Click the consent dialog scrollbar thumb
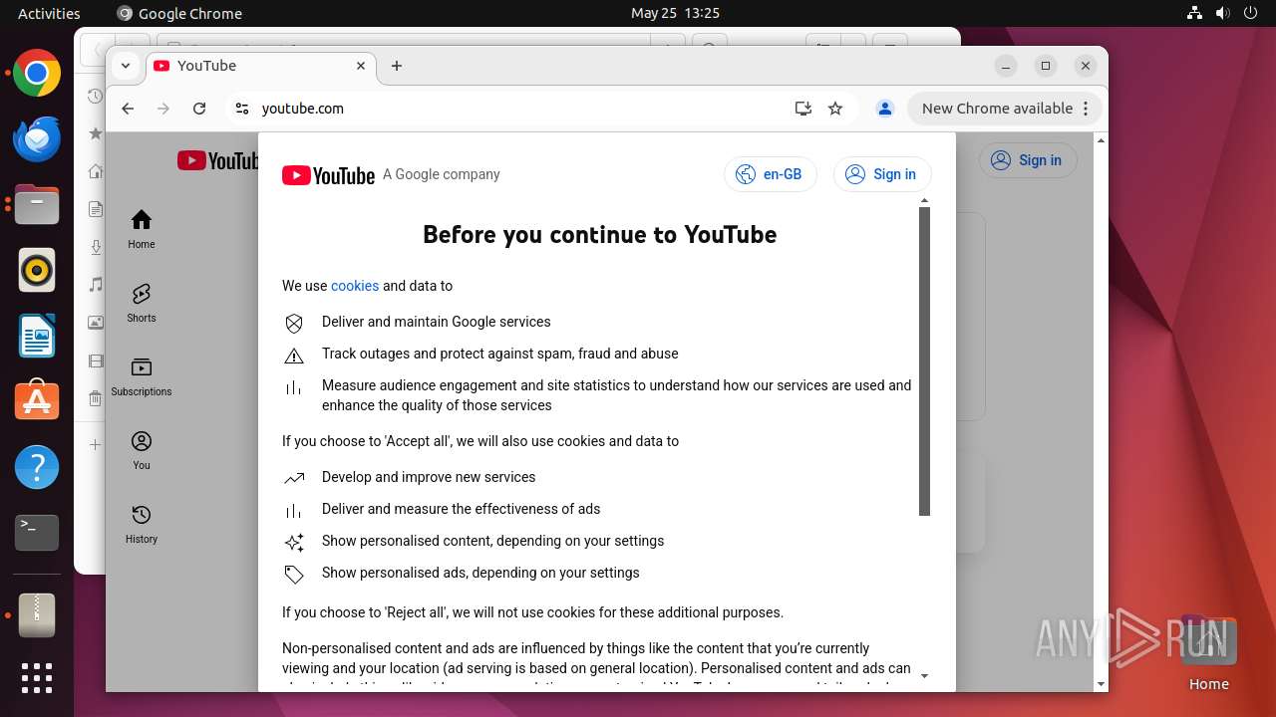Viewport: 1276px width, 717px height. tap(924, 361)
